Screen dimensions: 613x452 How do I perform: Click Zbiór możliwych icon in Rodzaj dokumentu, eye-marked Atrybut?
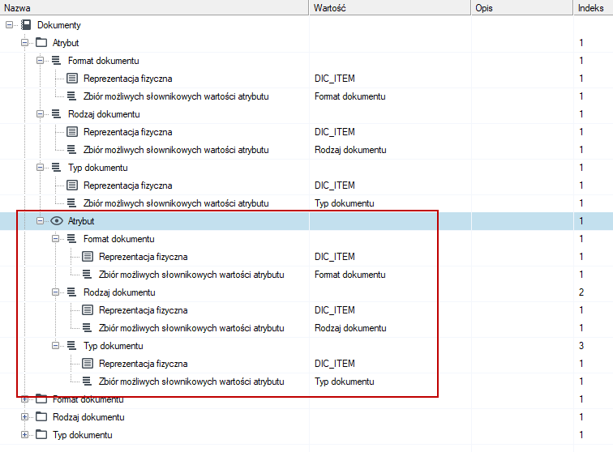click(x=88, y=328)
